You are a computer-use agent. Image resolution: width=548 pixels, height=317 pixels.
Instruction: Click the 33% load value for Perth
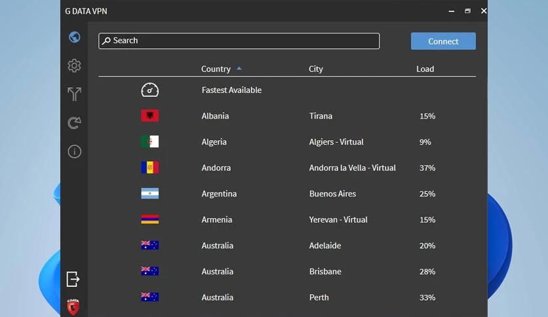point(427,297)
